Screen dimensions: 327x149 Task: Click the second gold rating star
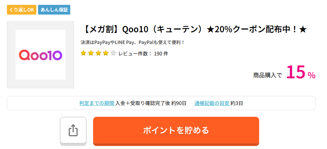pos(91,53)
